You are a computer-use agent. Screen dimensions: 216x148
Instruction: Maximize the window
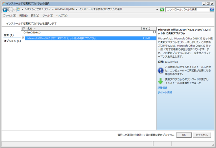tap(208, 4)
